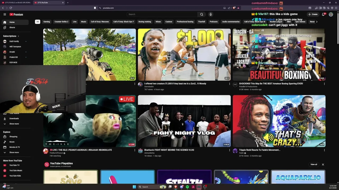Open the YouTube hamburger guide menu
This screenshot has height=190, width=339.
[5, 14]
